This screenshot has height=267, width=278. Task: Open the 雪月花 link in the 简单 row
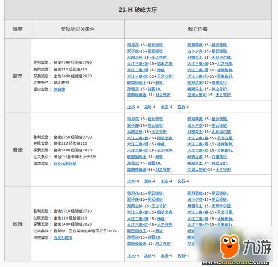click(x=133, y=45)
